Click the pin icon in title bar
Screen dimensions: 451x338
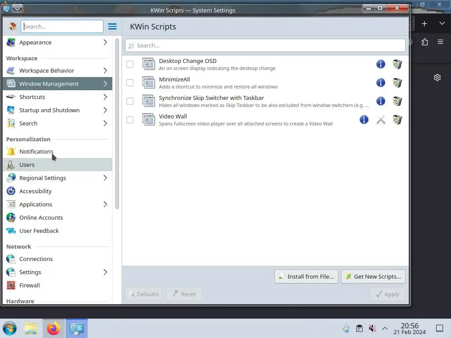tap(17, 8)
